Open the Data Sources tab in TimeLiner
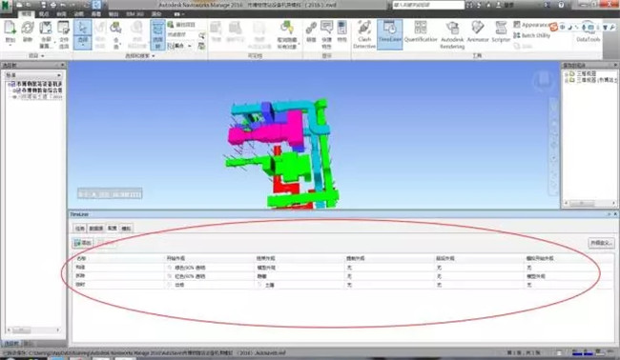Viewport: 620px width, 360px height. [x=96, y=229]
